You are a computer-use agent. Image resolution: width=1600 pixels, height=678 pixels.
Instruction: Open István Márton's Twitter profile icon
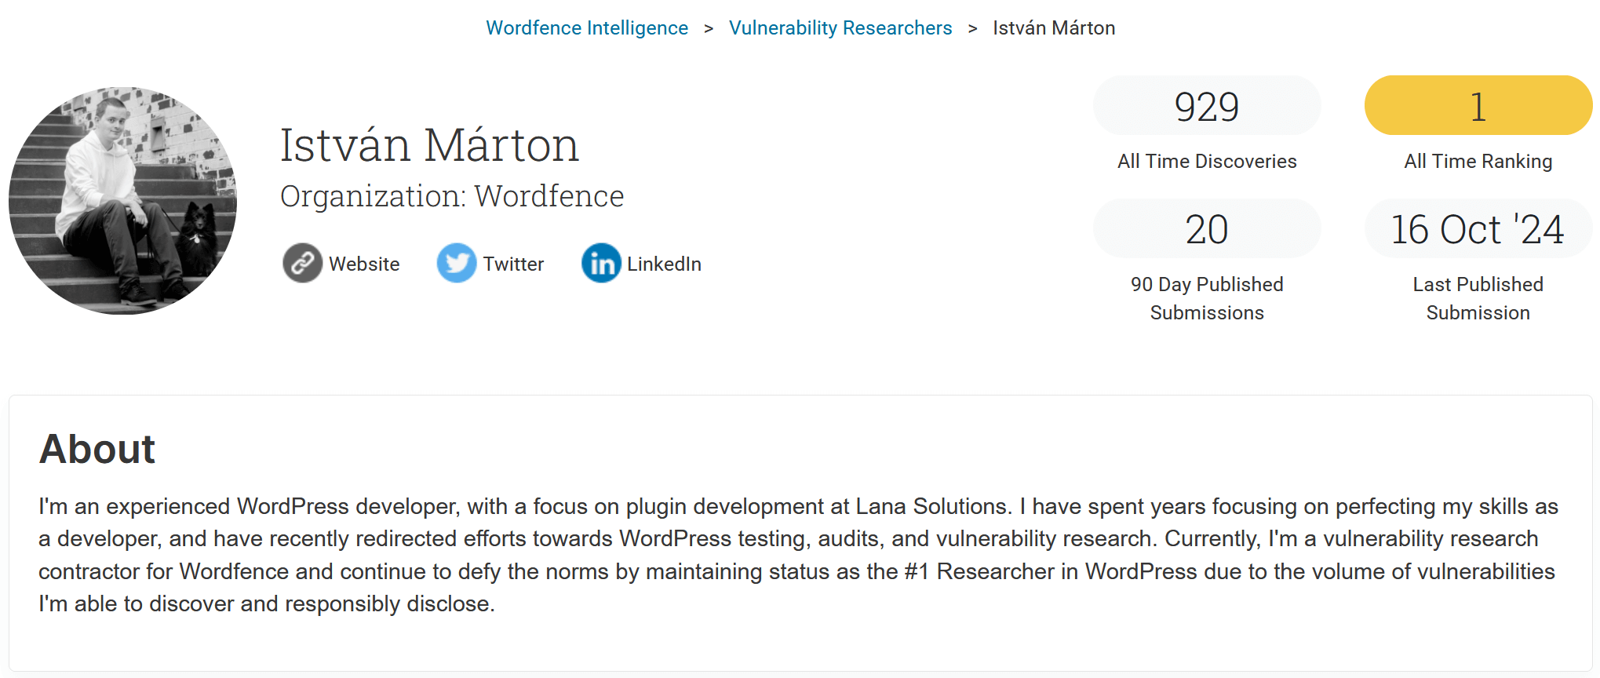pyautogui.click(x=457, y=264)
